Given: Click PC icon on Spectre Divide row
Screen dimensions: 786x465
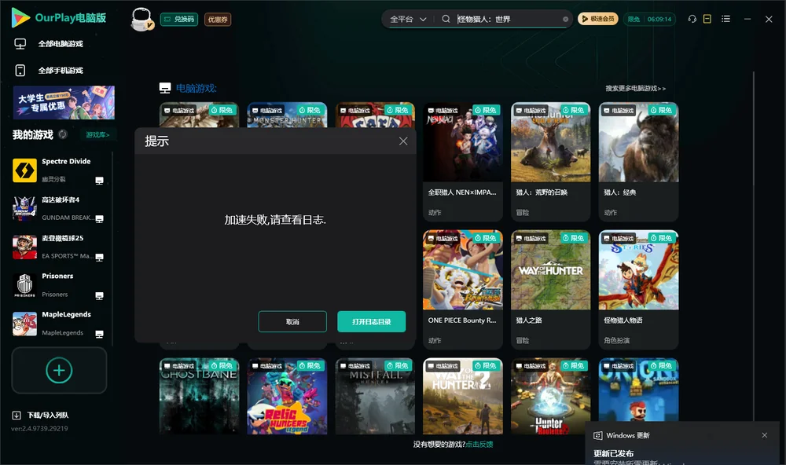Looking at the screenshot, I should click(x=99, y=181).
